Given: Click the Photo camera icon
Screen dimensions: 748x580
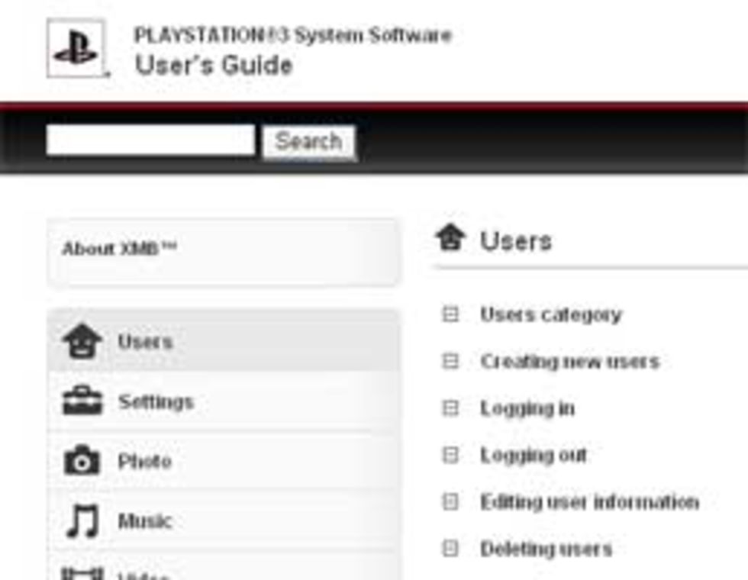Looking at the screenshot, I should click(82, 461).
